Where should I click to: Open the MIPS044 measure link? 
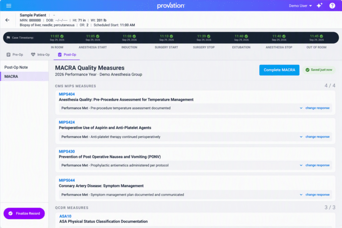67,180
